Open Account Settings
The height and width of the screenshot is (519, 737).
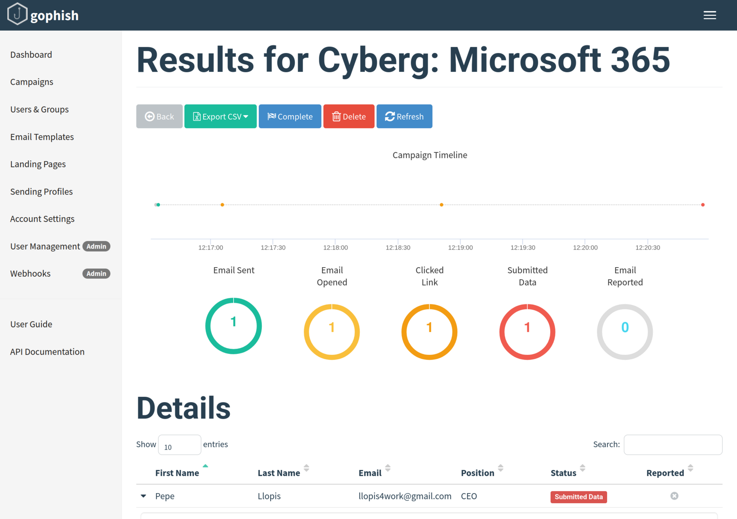point(43,219)
